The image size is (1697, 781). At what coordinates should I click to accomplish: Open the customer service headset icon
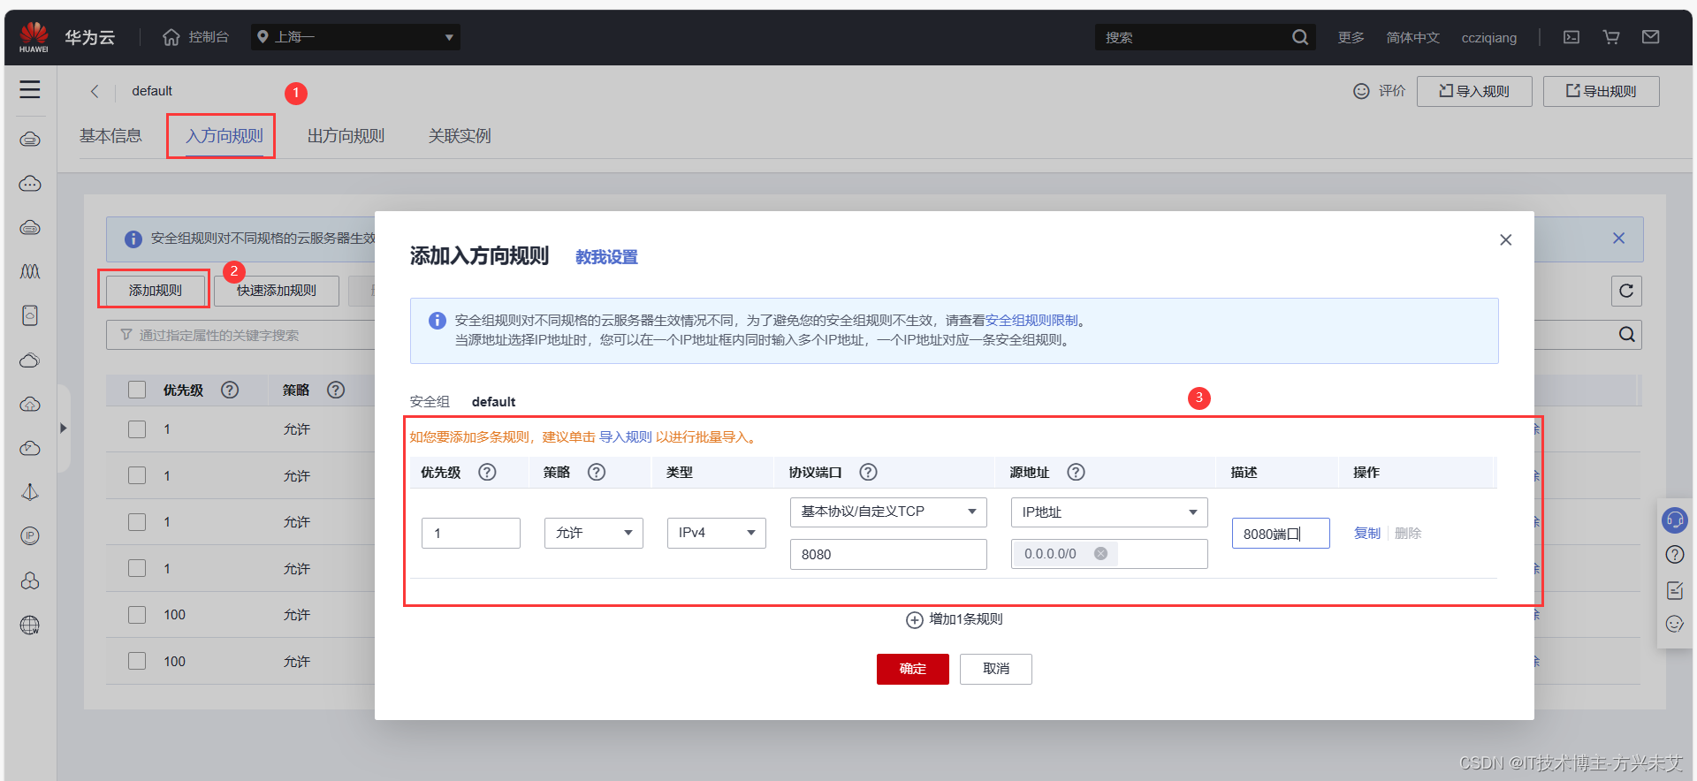1675,519
